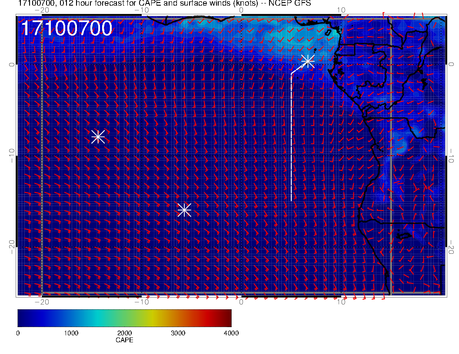Click the white asterisk marker near 14°W, 8°S
This screenshot has width=459, height=354.
coord(98,137)
